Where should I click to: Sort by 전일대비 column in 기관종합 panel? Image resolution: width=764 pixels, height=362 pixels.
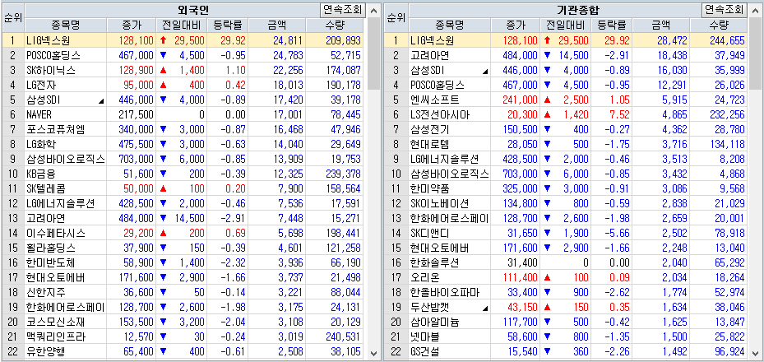coord(565,26)
